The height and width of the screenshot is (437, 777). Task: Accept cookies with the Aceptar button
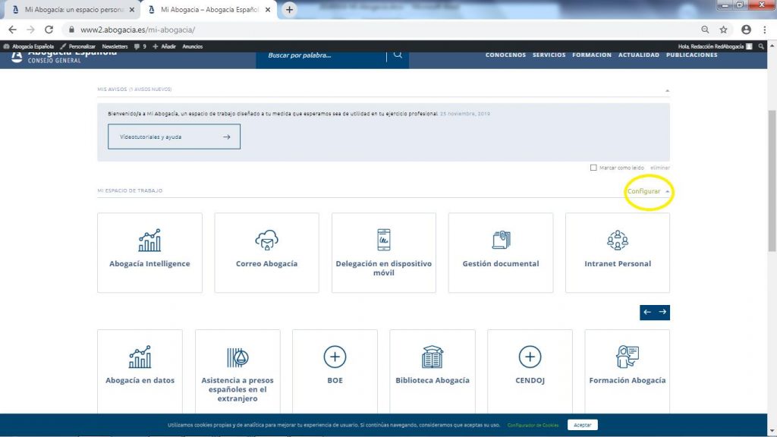(582, 425)
